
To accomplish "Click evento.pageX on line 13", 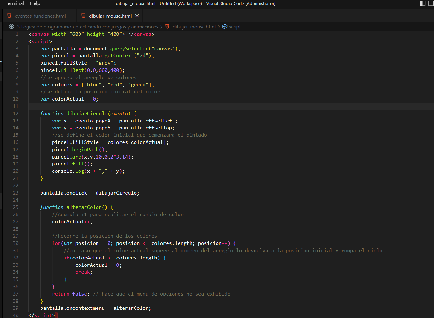I will pos(93,121).
